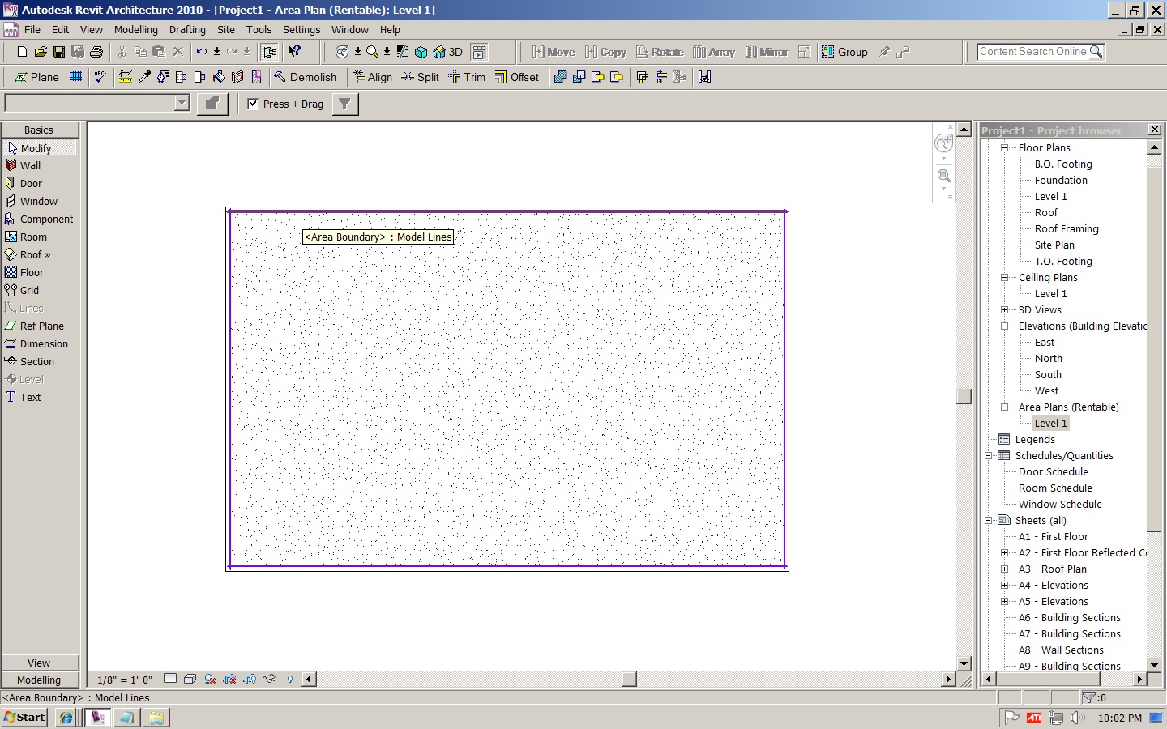Toggle the Work Plane grid visibility
The width and height of the screenshot is (1167, 729).
click(x=75, y=77)
